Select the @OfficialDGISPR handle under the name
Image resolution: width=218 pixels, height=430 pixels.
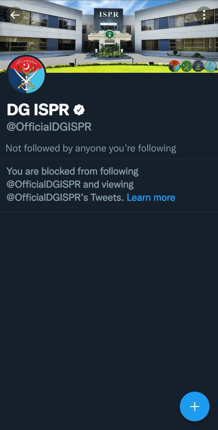(49, 127)
